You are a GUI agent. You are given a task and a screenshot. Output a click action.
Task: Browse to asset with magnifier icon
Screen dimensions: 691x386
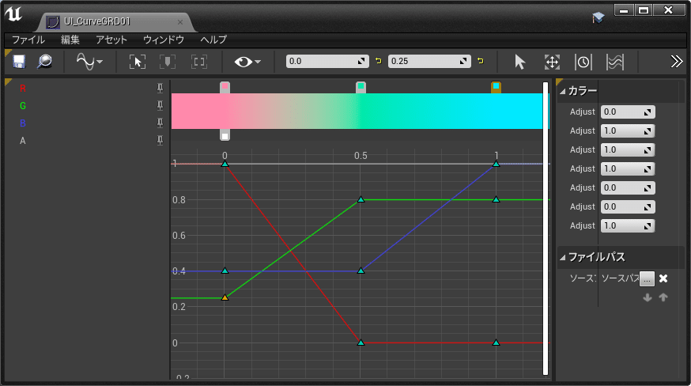(44, 62)
